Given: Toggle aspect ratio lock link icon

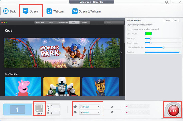Looking at the screenshot, I should pos(48,110).
